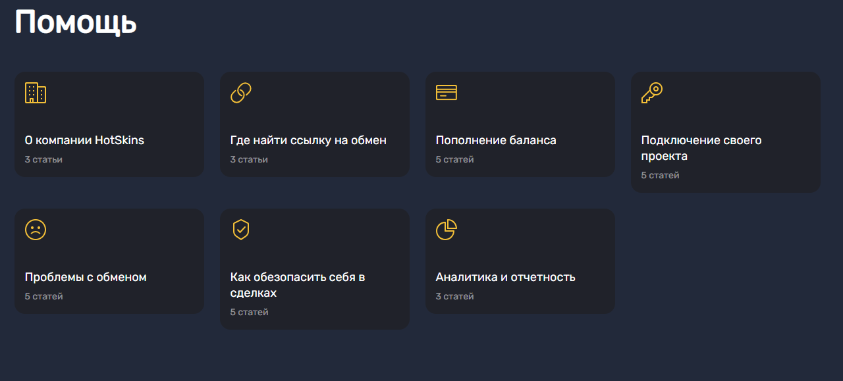The height and width of the screenshot is (381, 843).
Task: Click the shield checkmark icon
Action: (241, 230)
